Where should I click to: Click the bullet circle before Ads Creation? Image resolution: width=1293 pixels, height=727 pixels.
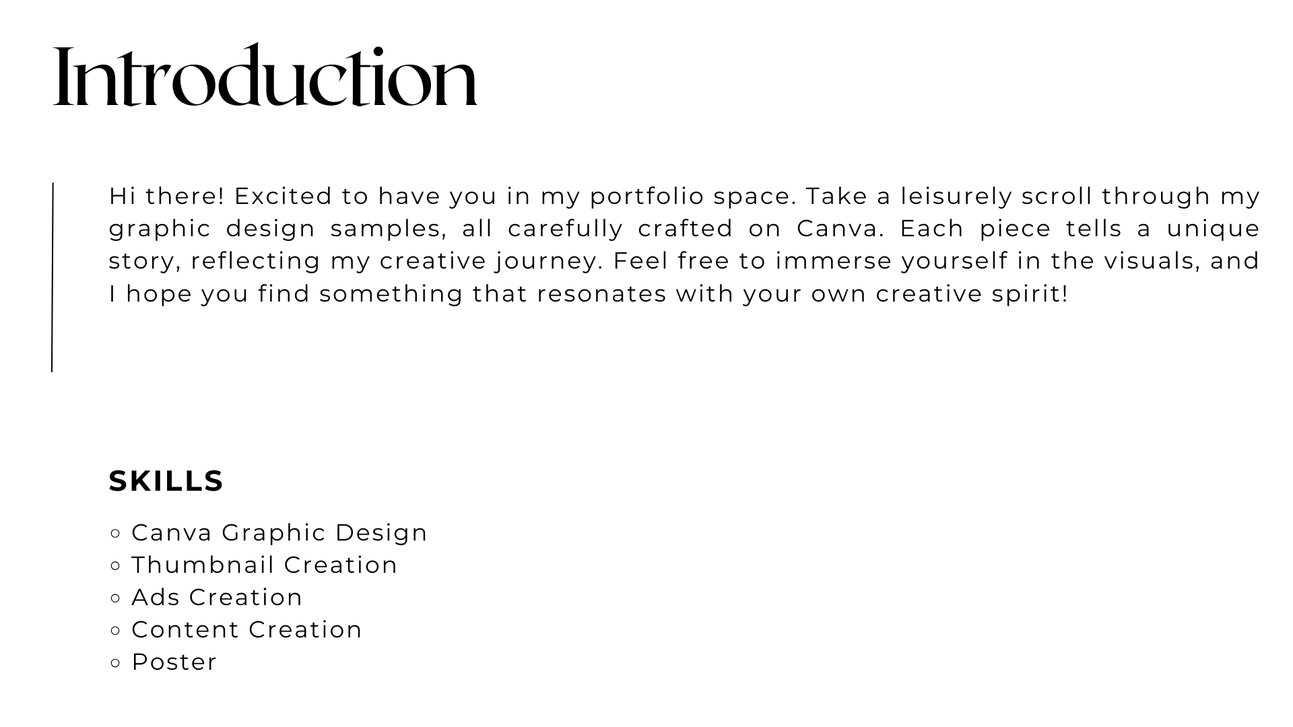[x=115, y=598]
